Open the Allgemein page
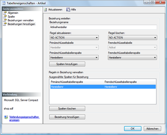 tap(13, 13)
